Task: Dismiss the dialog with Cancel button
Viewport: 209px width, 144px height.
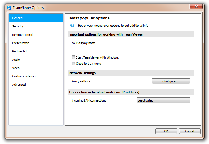Action: pyautogui.click(x=190, y=131)
